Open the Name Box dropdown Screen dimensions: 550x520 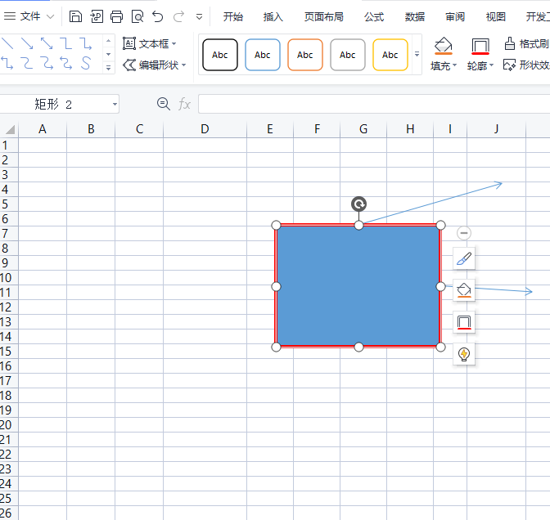pos(115,104)
